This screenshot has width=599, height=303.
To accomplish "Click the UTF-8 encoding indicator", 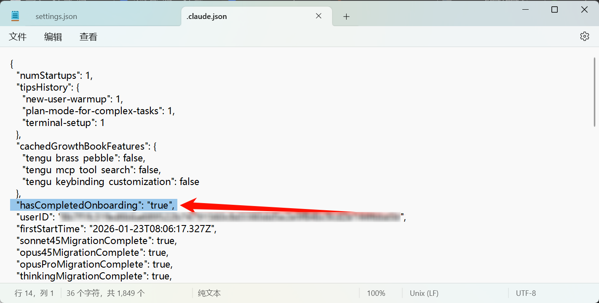I will pyautogui.click(x=526, y=293).
